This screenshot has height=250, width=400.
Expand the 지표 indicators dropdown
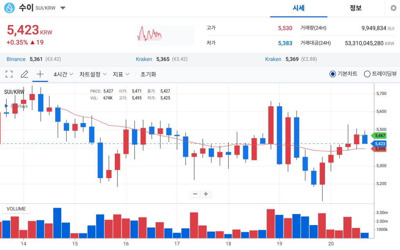pos(121,74)
